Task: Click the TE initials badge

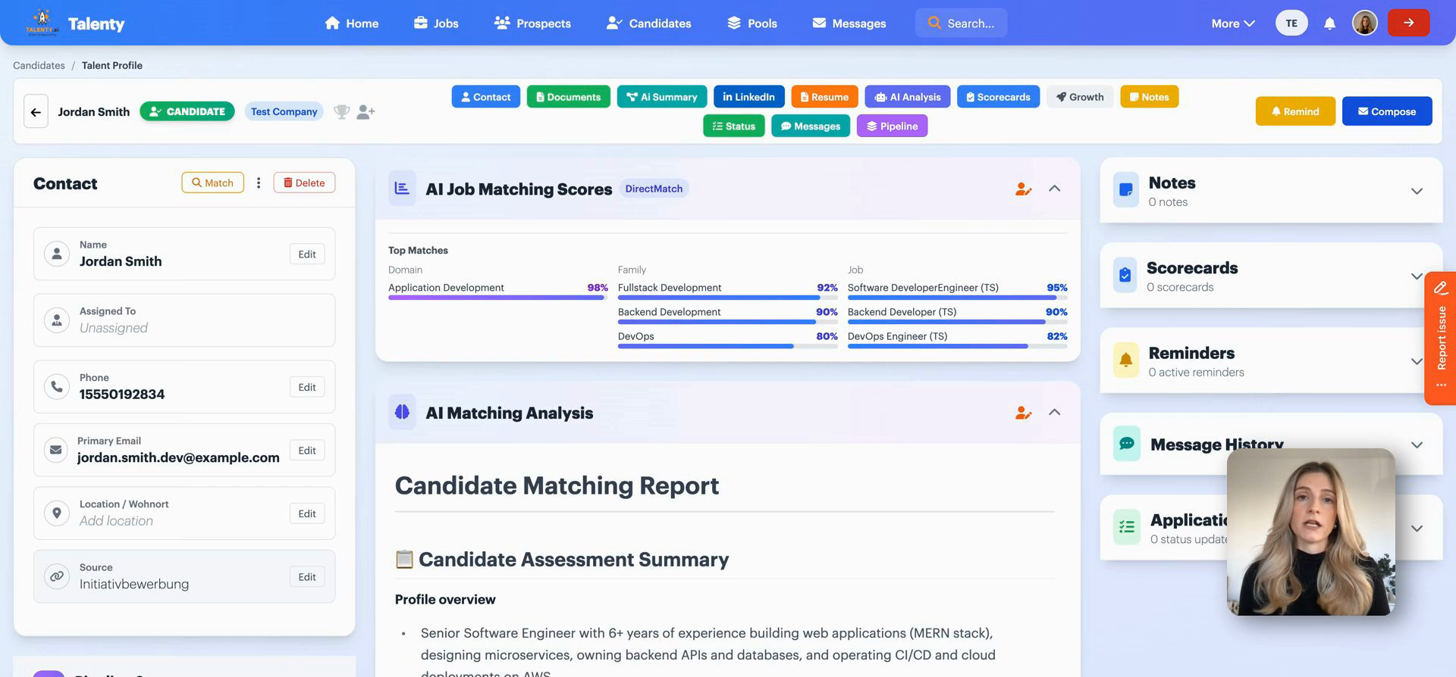Action: 1291,23
